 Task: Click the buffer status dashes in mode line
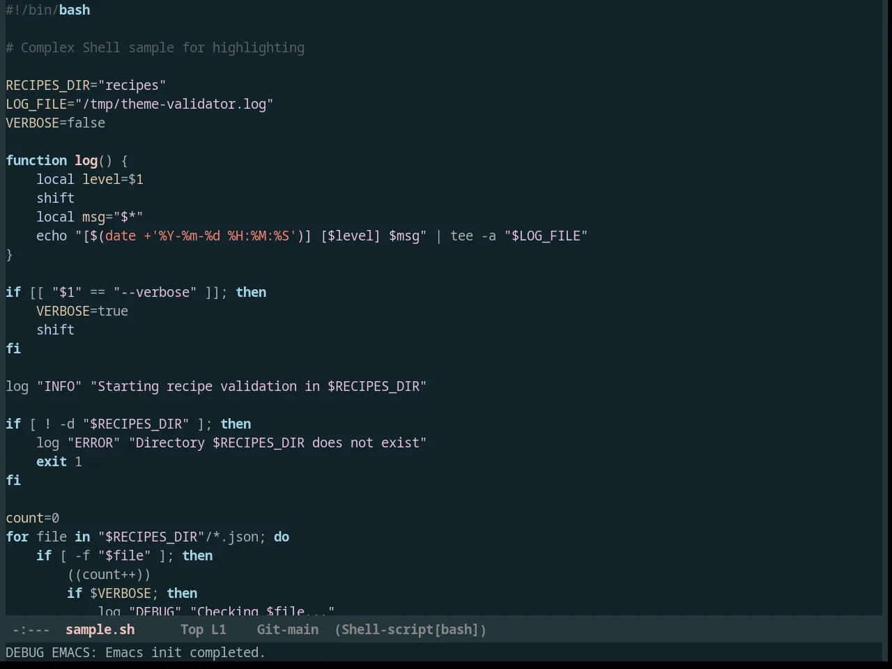pyautogui.click(x=31, y=629)
